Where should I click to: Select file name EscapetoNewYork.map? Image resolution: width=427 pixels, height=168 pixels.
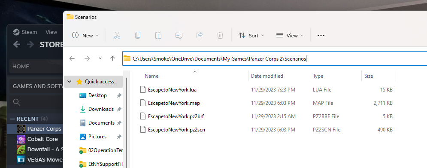tap(174, 103)
